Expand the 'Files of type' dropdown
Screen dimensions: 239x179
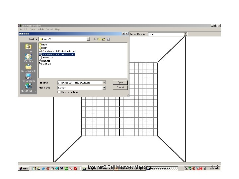(x=104, y=88)
